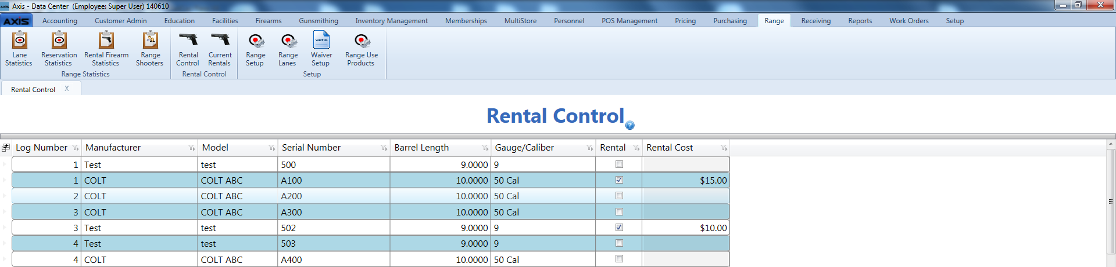The height and width of the screenshot is (267, 1116).
Task: Close the Rental Control tab
Action: pyautogui.click(x=67, y=89)
